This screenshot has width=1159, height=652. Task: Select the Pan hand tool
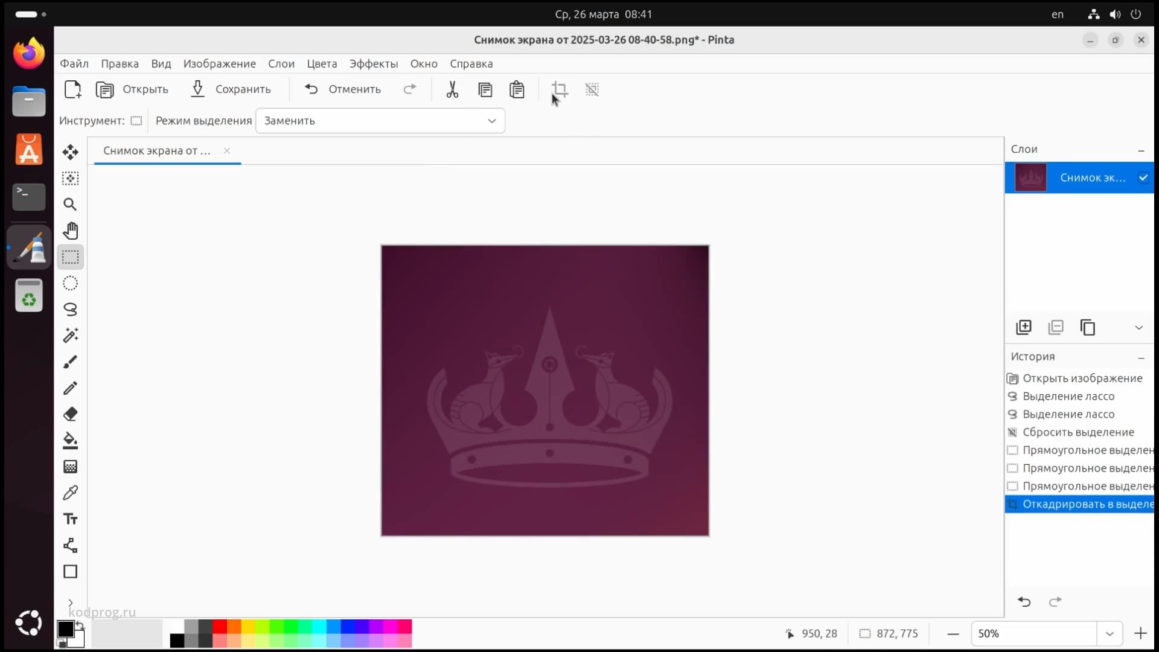(x=70, y=231)
